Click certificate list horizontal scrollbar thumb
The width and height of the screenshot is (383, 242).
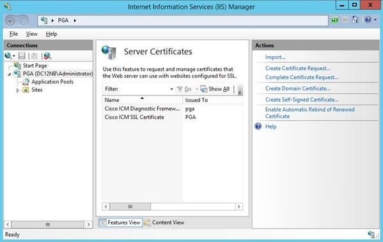pyautogui.click(x=130, y=207)
